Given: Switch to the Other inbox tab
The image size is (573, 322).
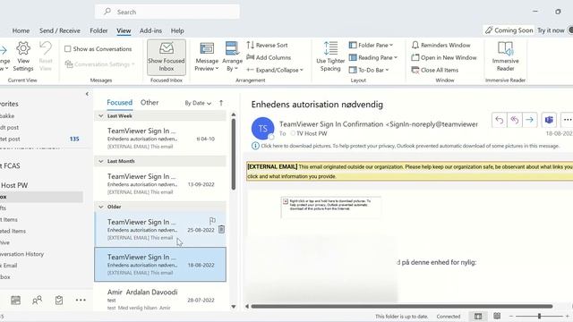Looking at the screenshot, I should pos(150,103).
